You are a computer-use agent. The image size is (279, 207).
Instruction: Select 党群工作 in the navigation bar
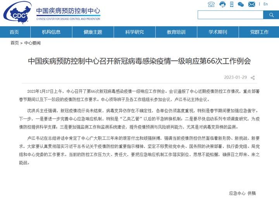259,32
